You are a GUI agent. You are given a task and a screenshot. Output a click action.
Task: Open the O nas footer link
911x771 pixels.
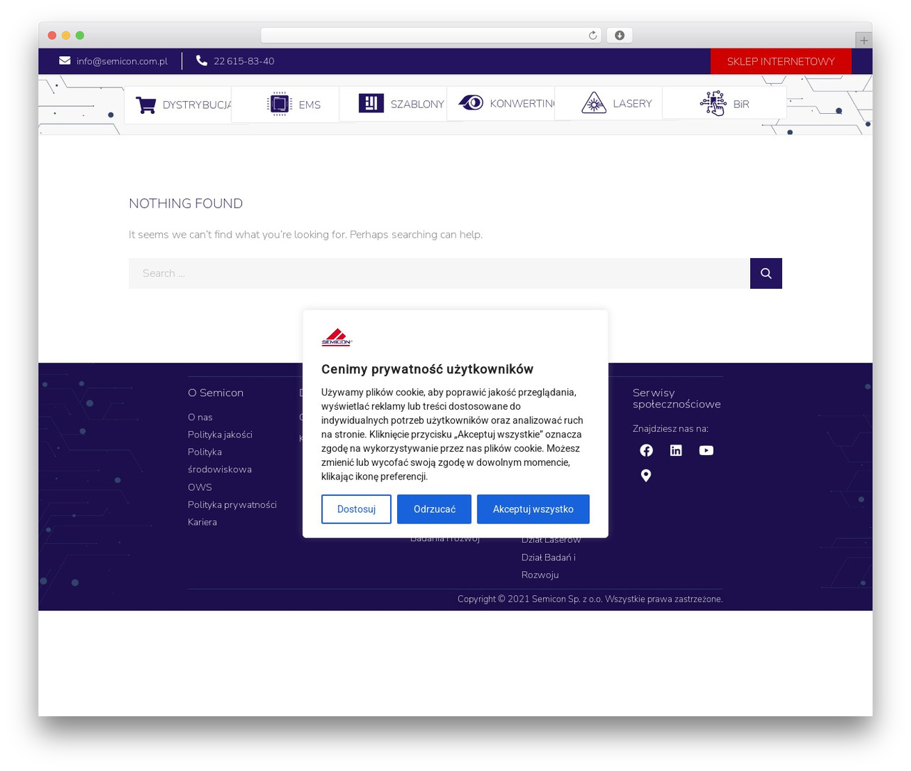200,417
